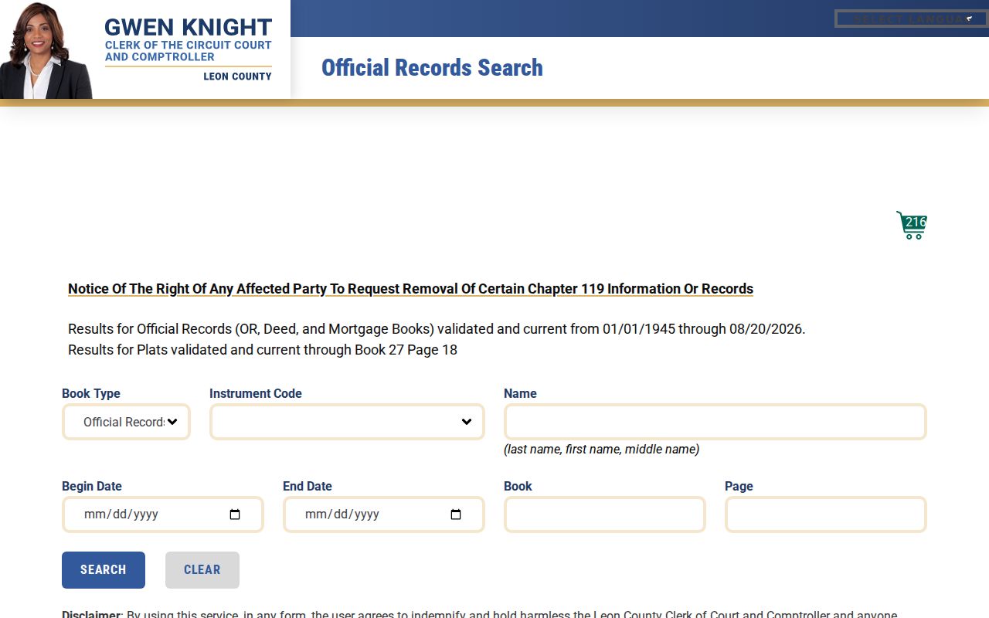The width and height of the screenshot is (989, 618).
Task: Focus the Book number field
Action: coord(605,514)
